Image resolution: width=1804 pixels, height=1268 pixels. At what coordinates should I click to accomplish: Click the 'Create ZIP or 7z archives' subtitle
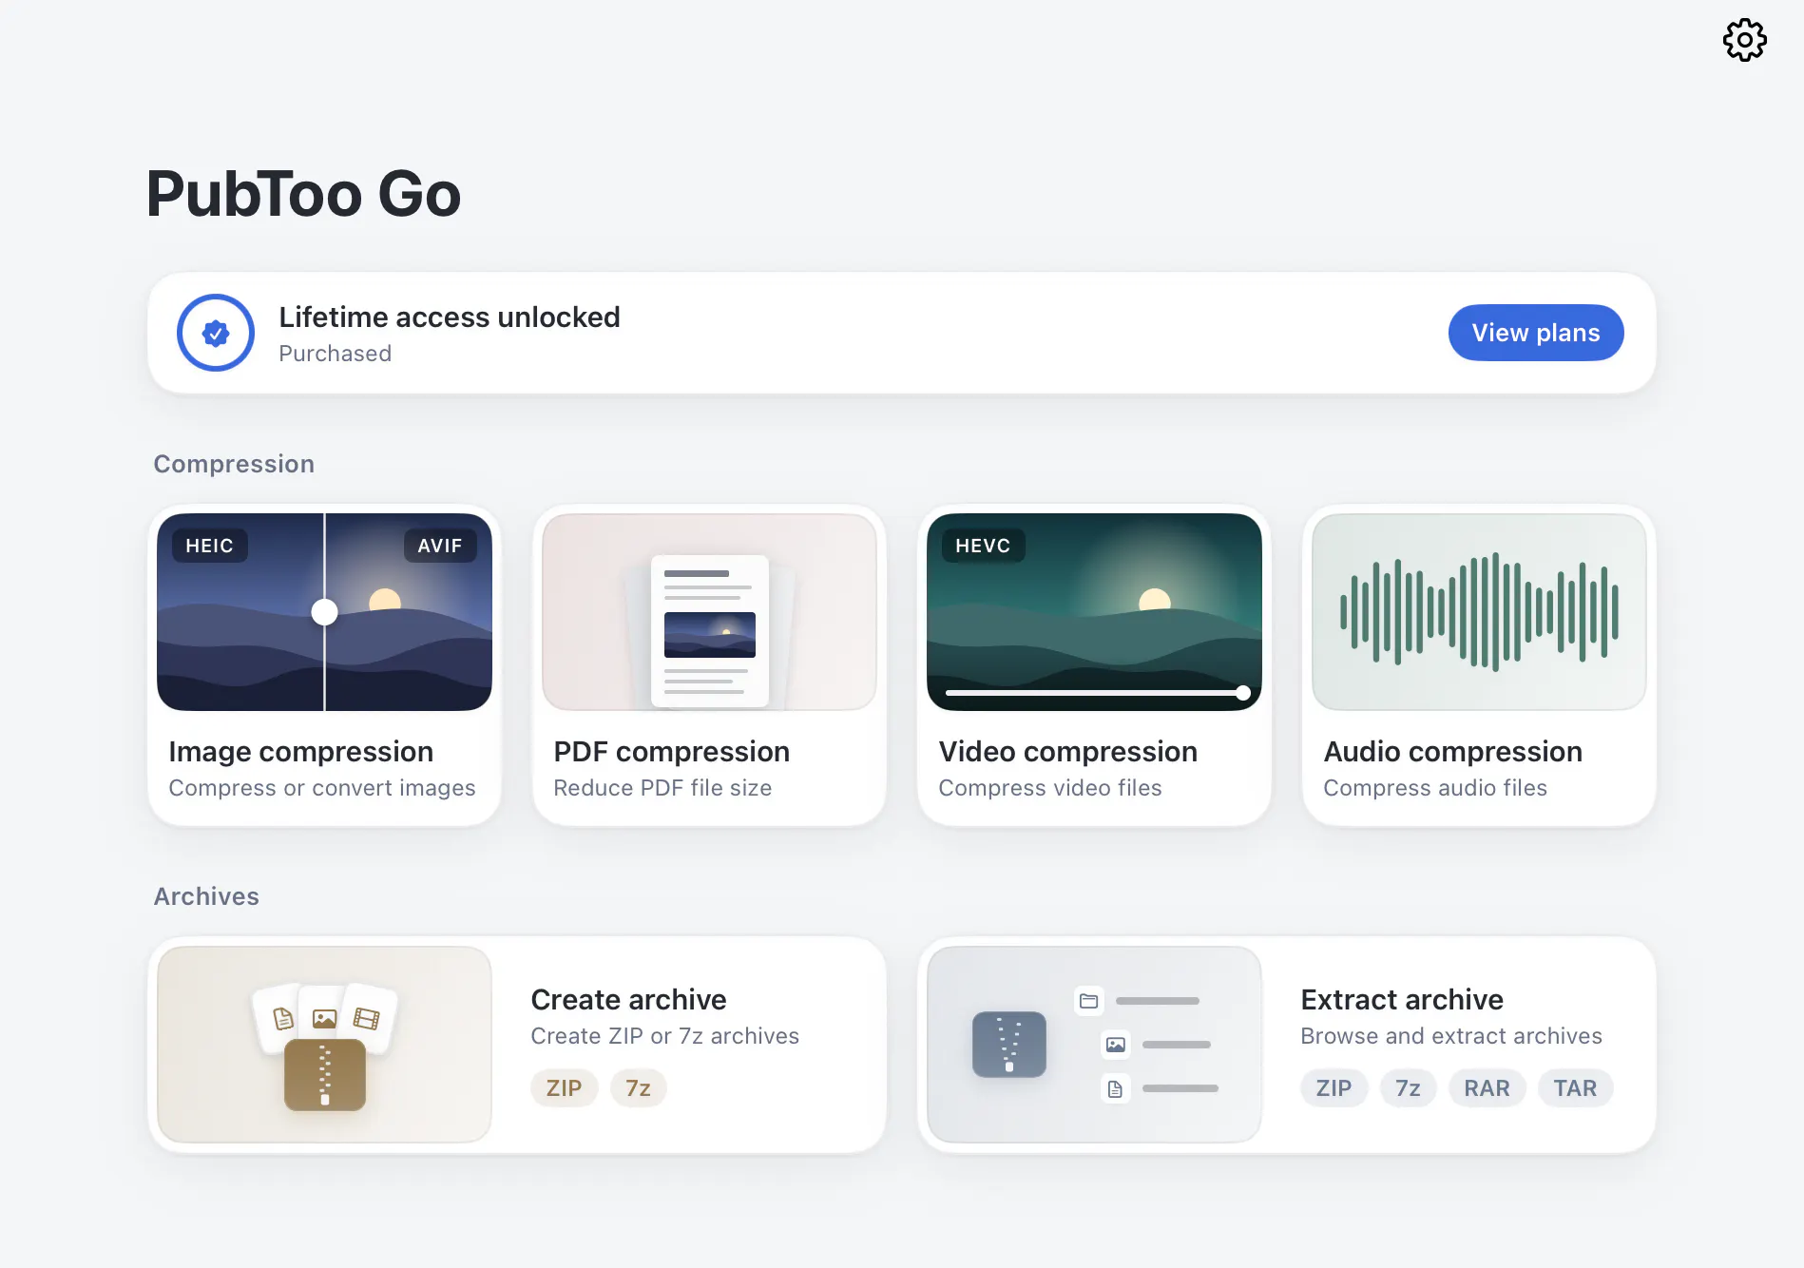pyautogui.click(x=664, y=1036)
